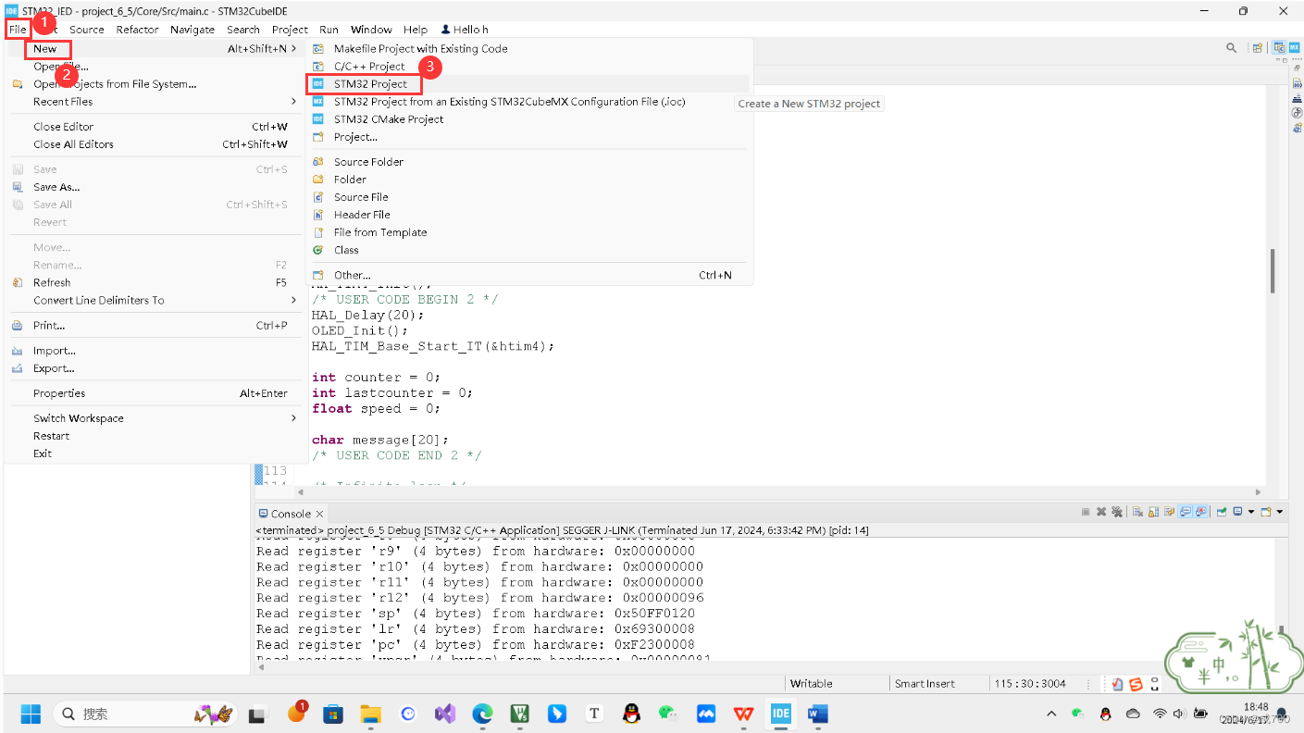Toggle the Word Wrap icon in Console

click(1169, 512)
